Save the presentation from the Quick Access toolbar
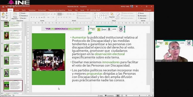This screenshot has height=97, width=193. (x=3, y=7)
